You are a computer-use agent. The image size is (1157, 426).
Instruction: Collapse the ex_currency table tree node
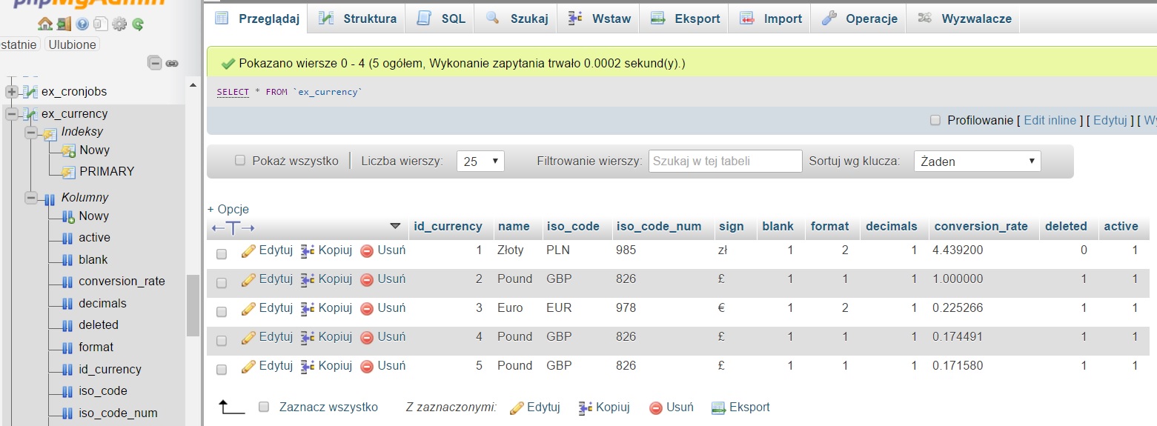pyautogui.click(x=12, y=114)
